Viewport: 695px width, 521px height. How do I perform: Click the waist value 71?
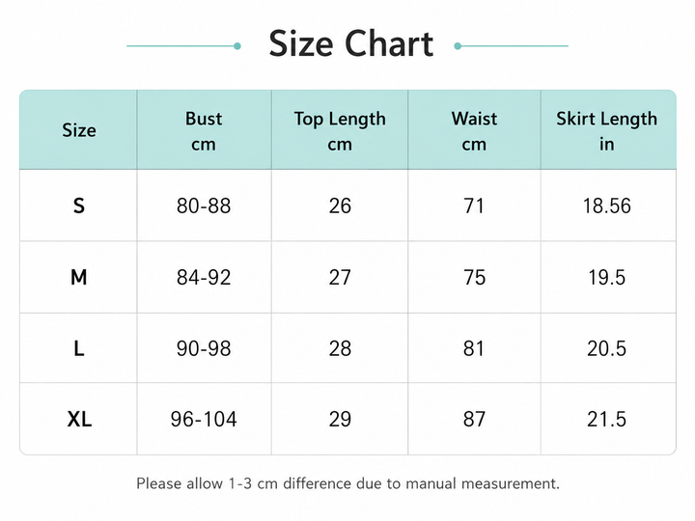474,206
